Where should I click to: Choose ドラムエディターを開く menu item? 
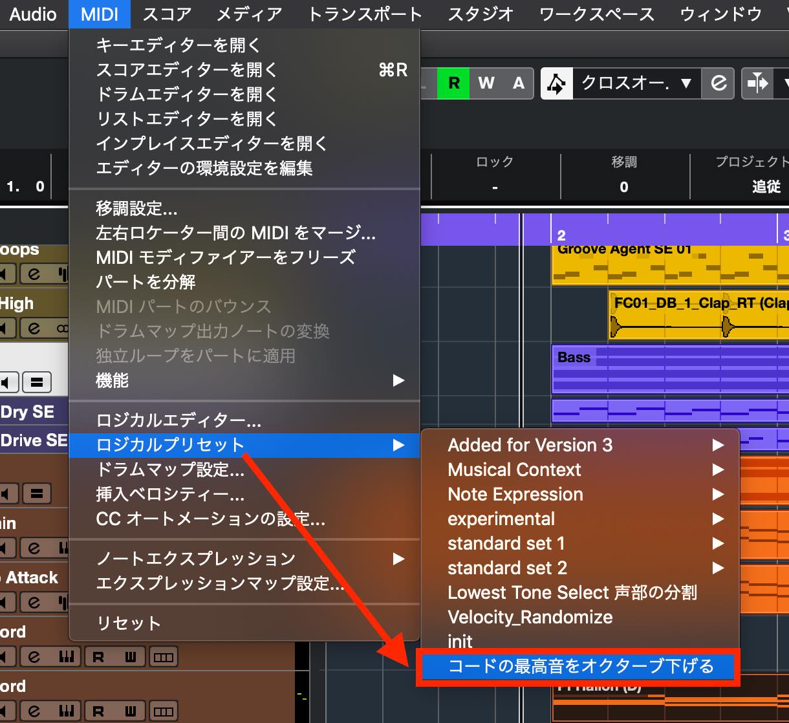click(244, 94)
